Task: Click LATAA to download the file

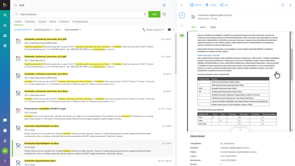Action: 211,5
